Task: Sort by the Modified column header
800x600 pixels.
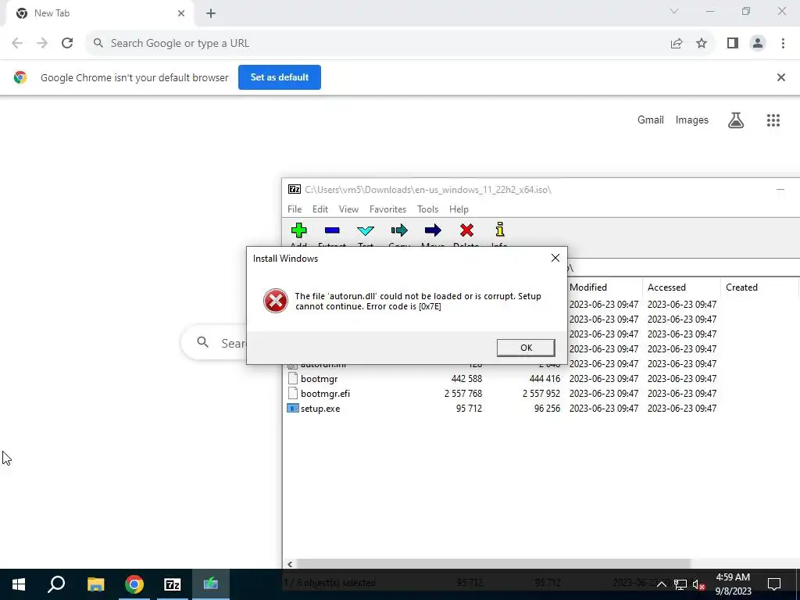Action: (x=605, y=287)
